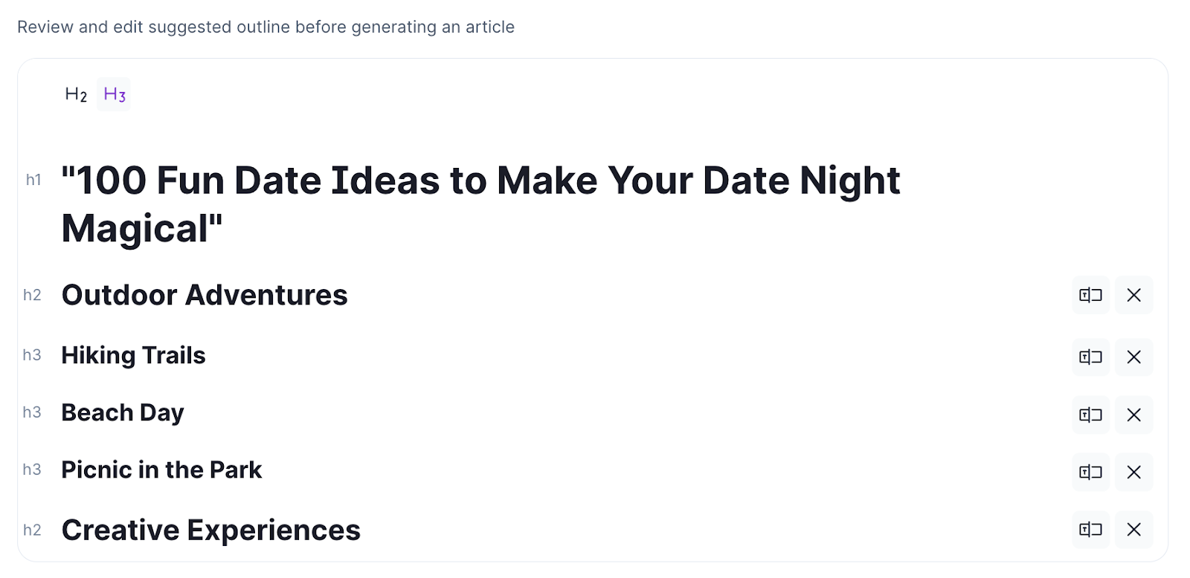1190x578 pixels.
Task: Click the Beach Day heading text
Action: click(123, 412)
